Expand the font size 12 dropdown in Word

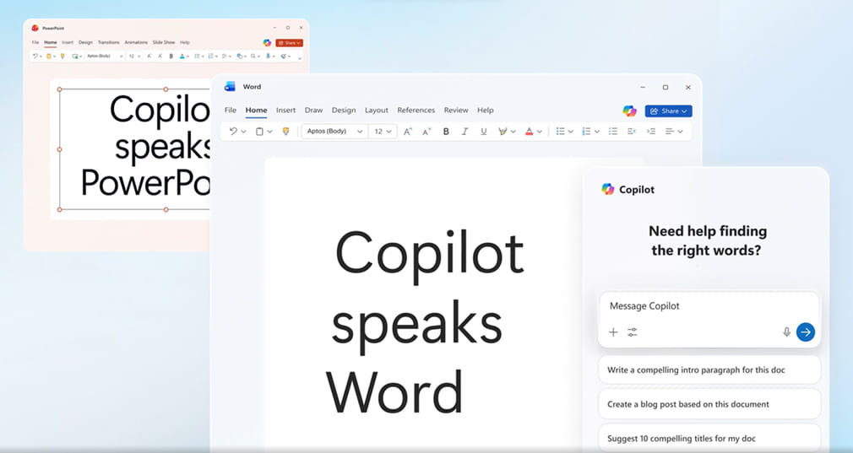[389, 132]
